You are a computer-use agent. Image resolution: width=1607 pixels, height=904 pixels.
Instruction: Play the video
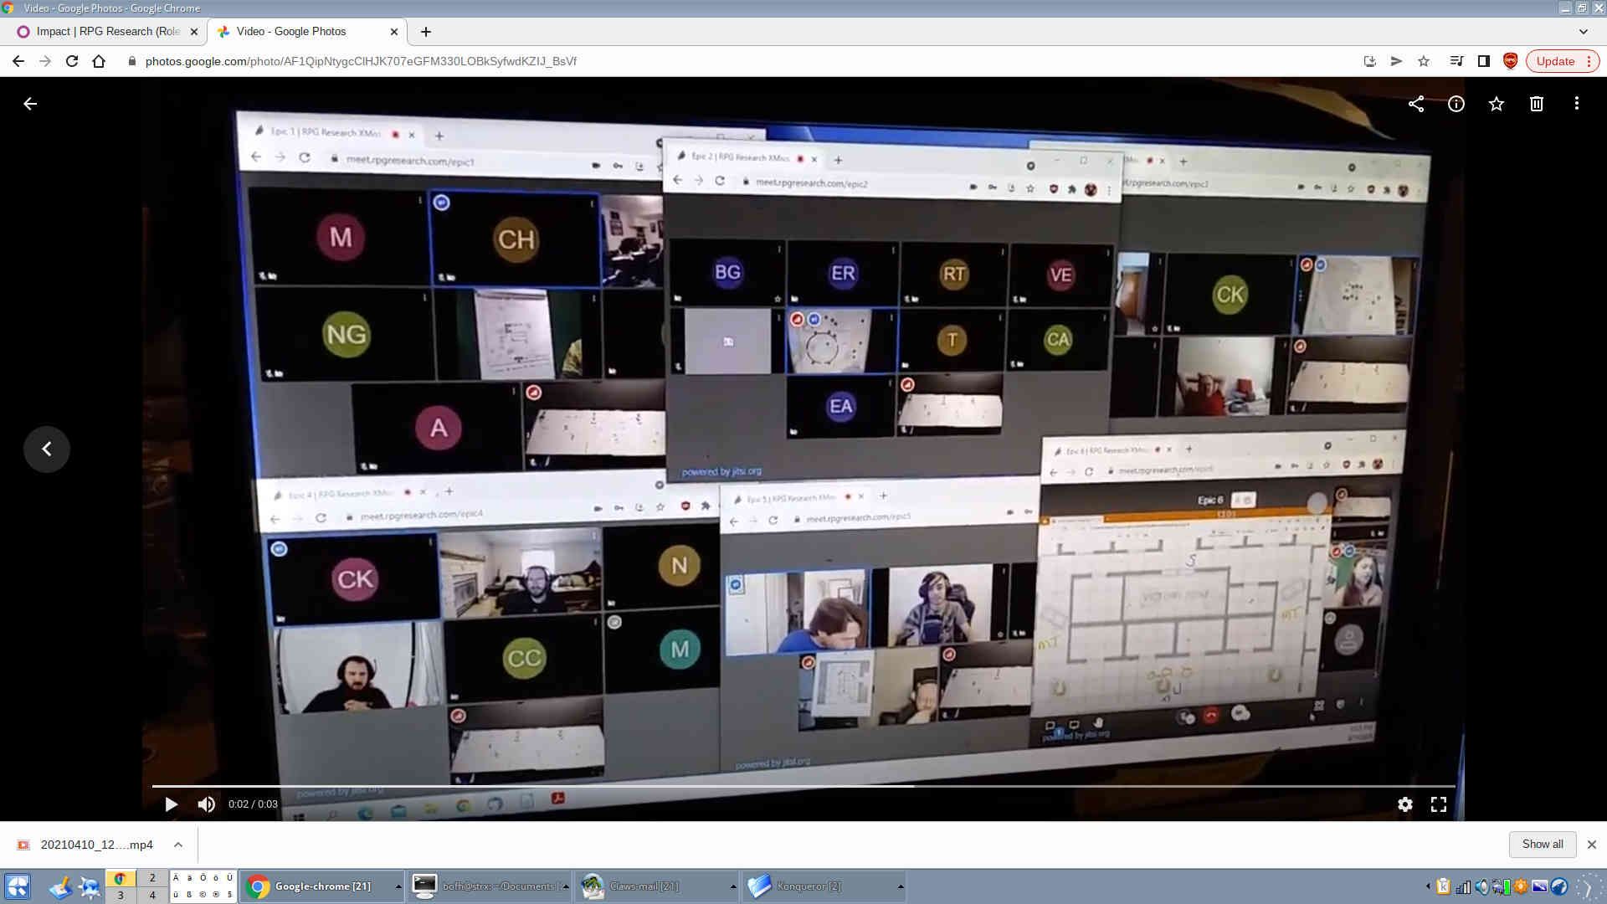point(171,804)
